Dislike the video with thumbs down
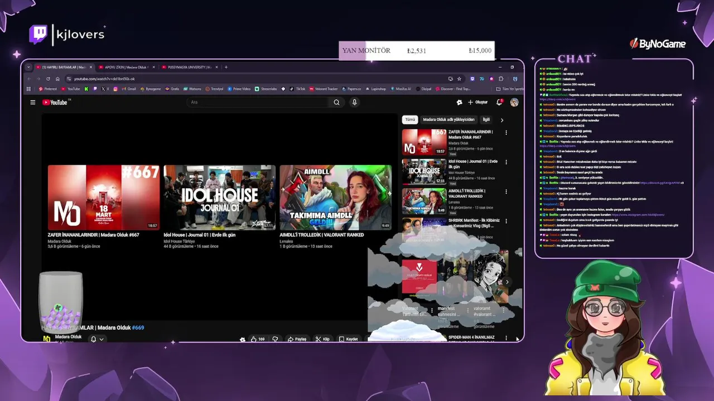Image resolution: width=714 pixels, height=401 pixels. (275, 339)
